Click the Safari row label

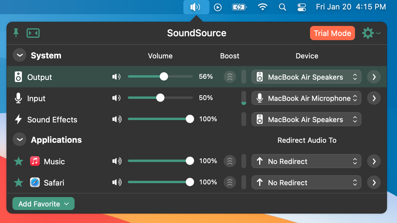(54, 183)
